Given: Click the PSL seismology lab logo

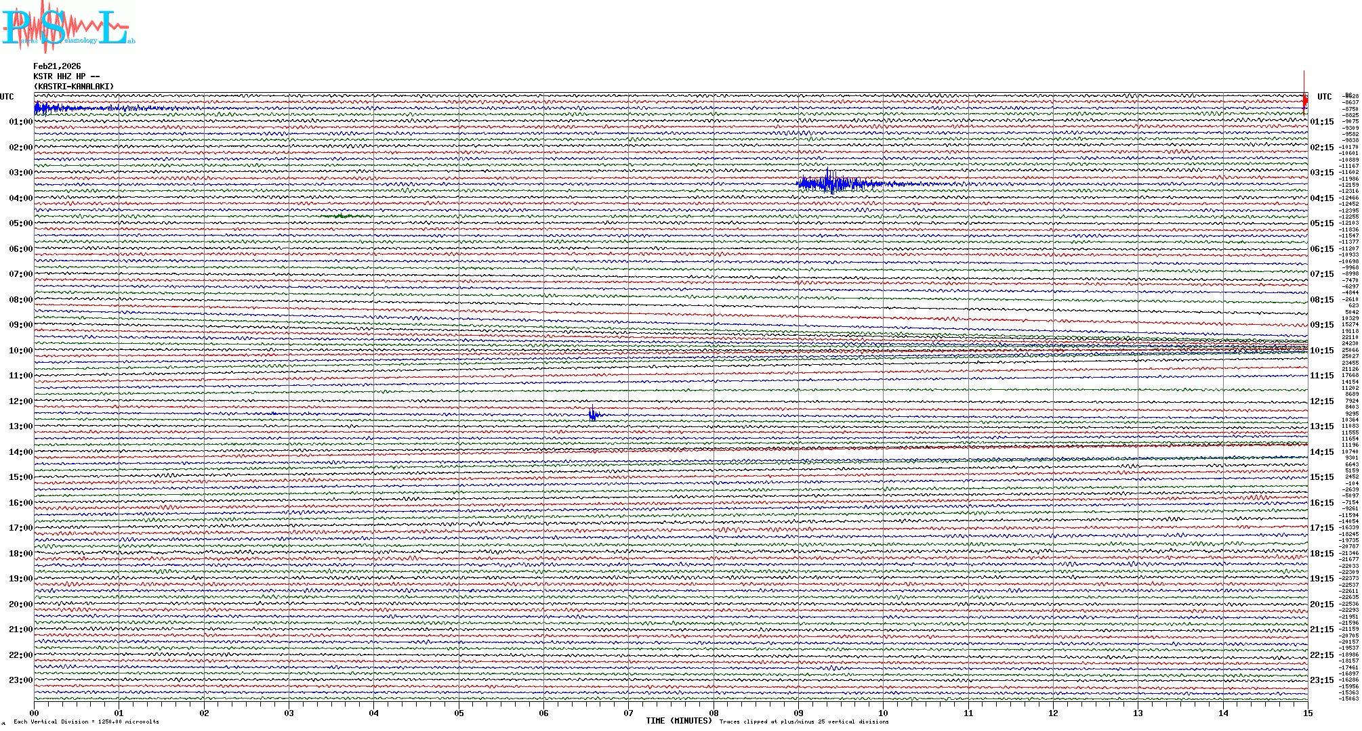Looking at the screenshot, I should [x=68, y=27].
